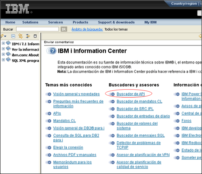Expand ibm.com: About tree node
The image size is (202, 174).
[x=3, y=54]
